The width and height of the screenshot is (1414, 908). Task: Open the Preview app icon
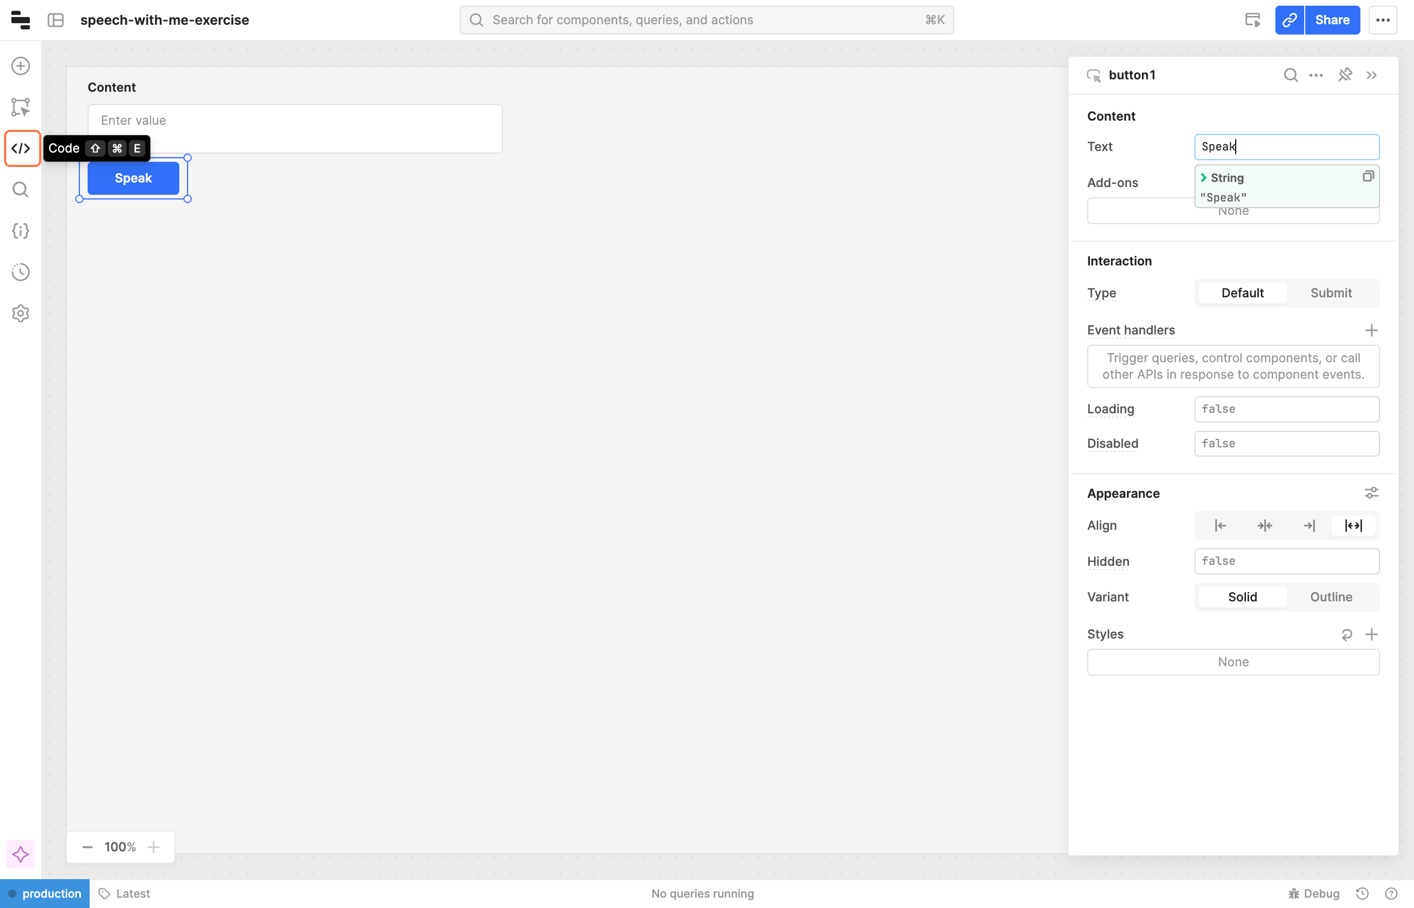pyautogui.click(x=1253, y=20)
